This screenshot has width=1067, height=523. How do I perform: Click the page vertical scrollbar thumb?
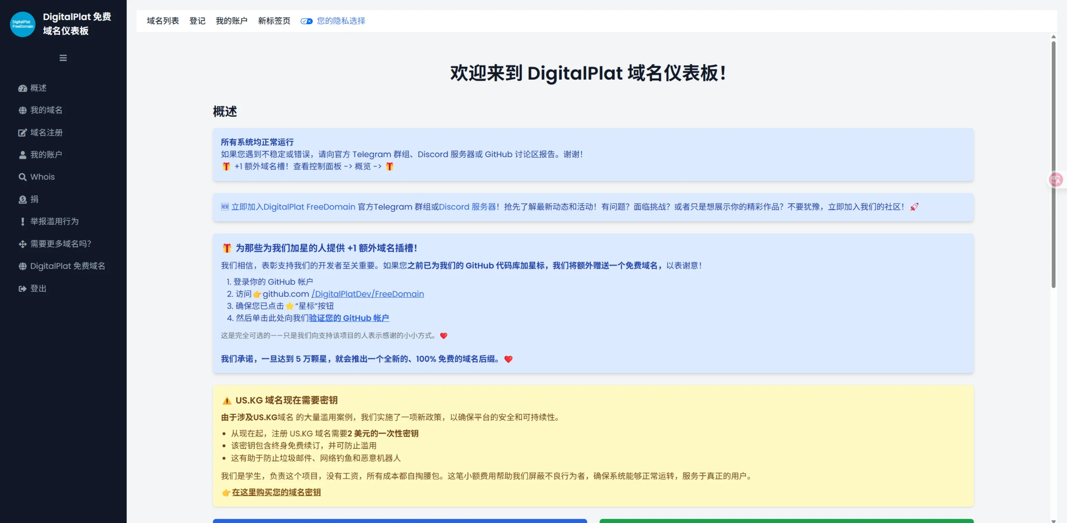click(1053, 164)
